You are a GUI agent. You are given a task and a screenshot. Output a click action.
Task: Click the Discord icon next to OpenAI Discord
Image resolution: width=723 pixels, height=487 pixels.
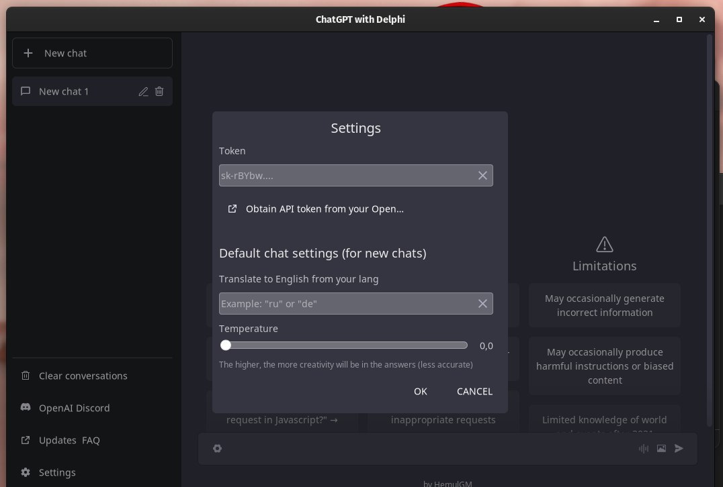tap(25, 408)
